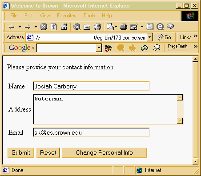Open the View menu
Screen dimensions: 201x176
44,16
